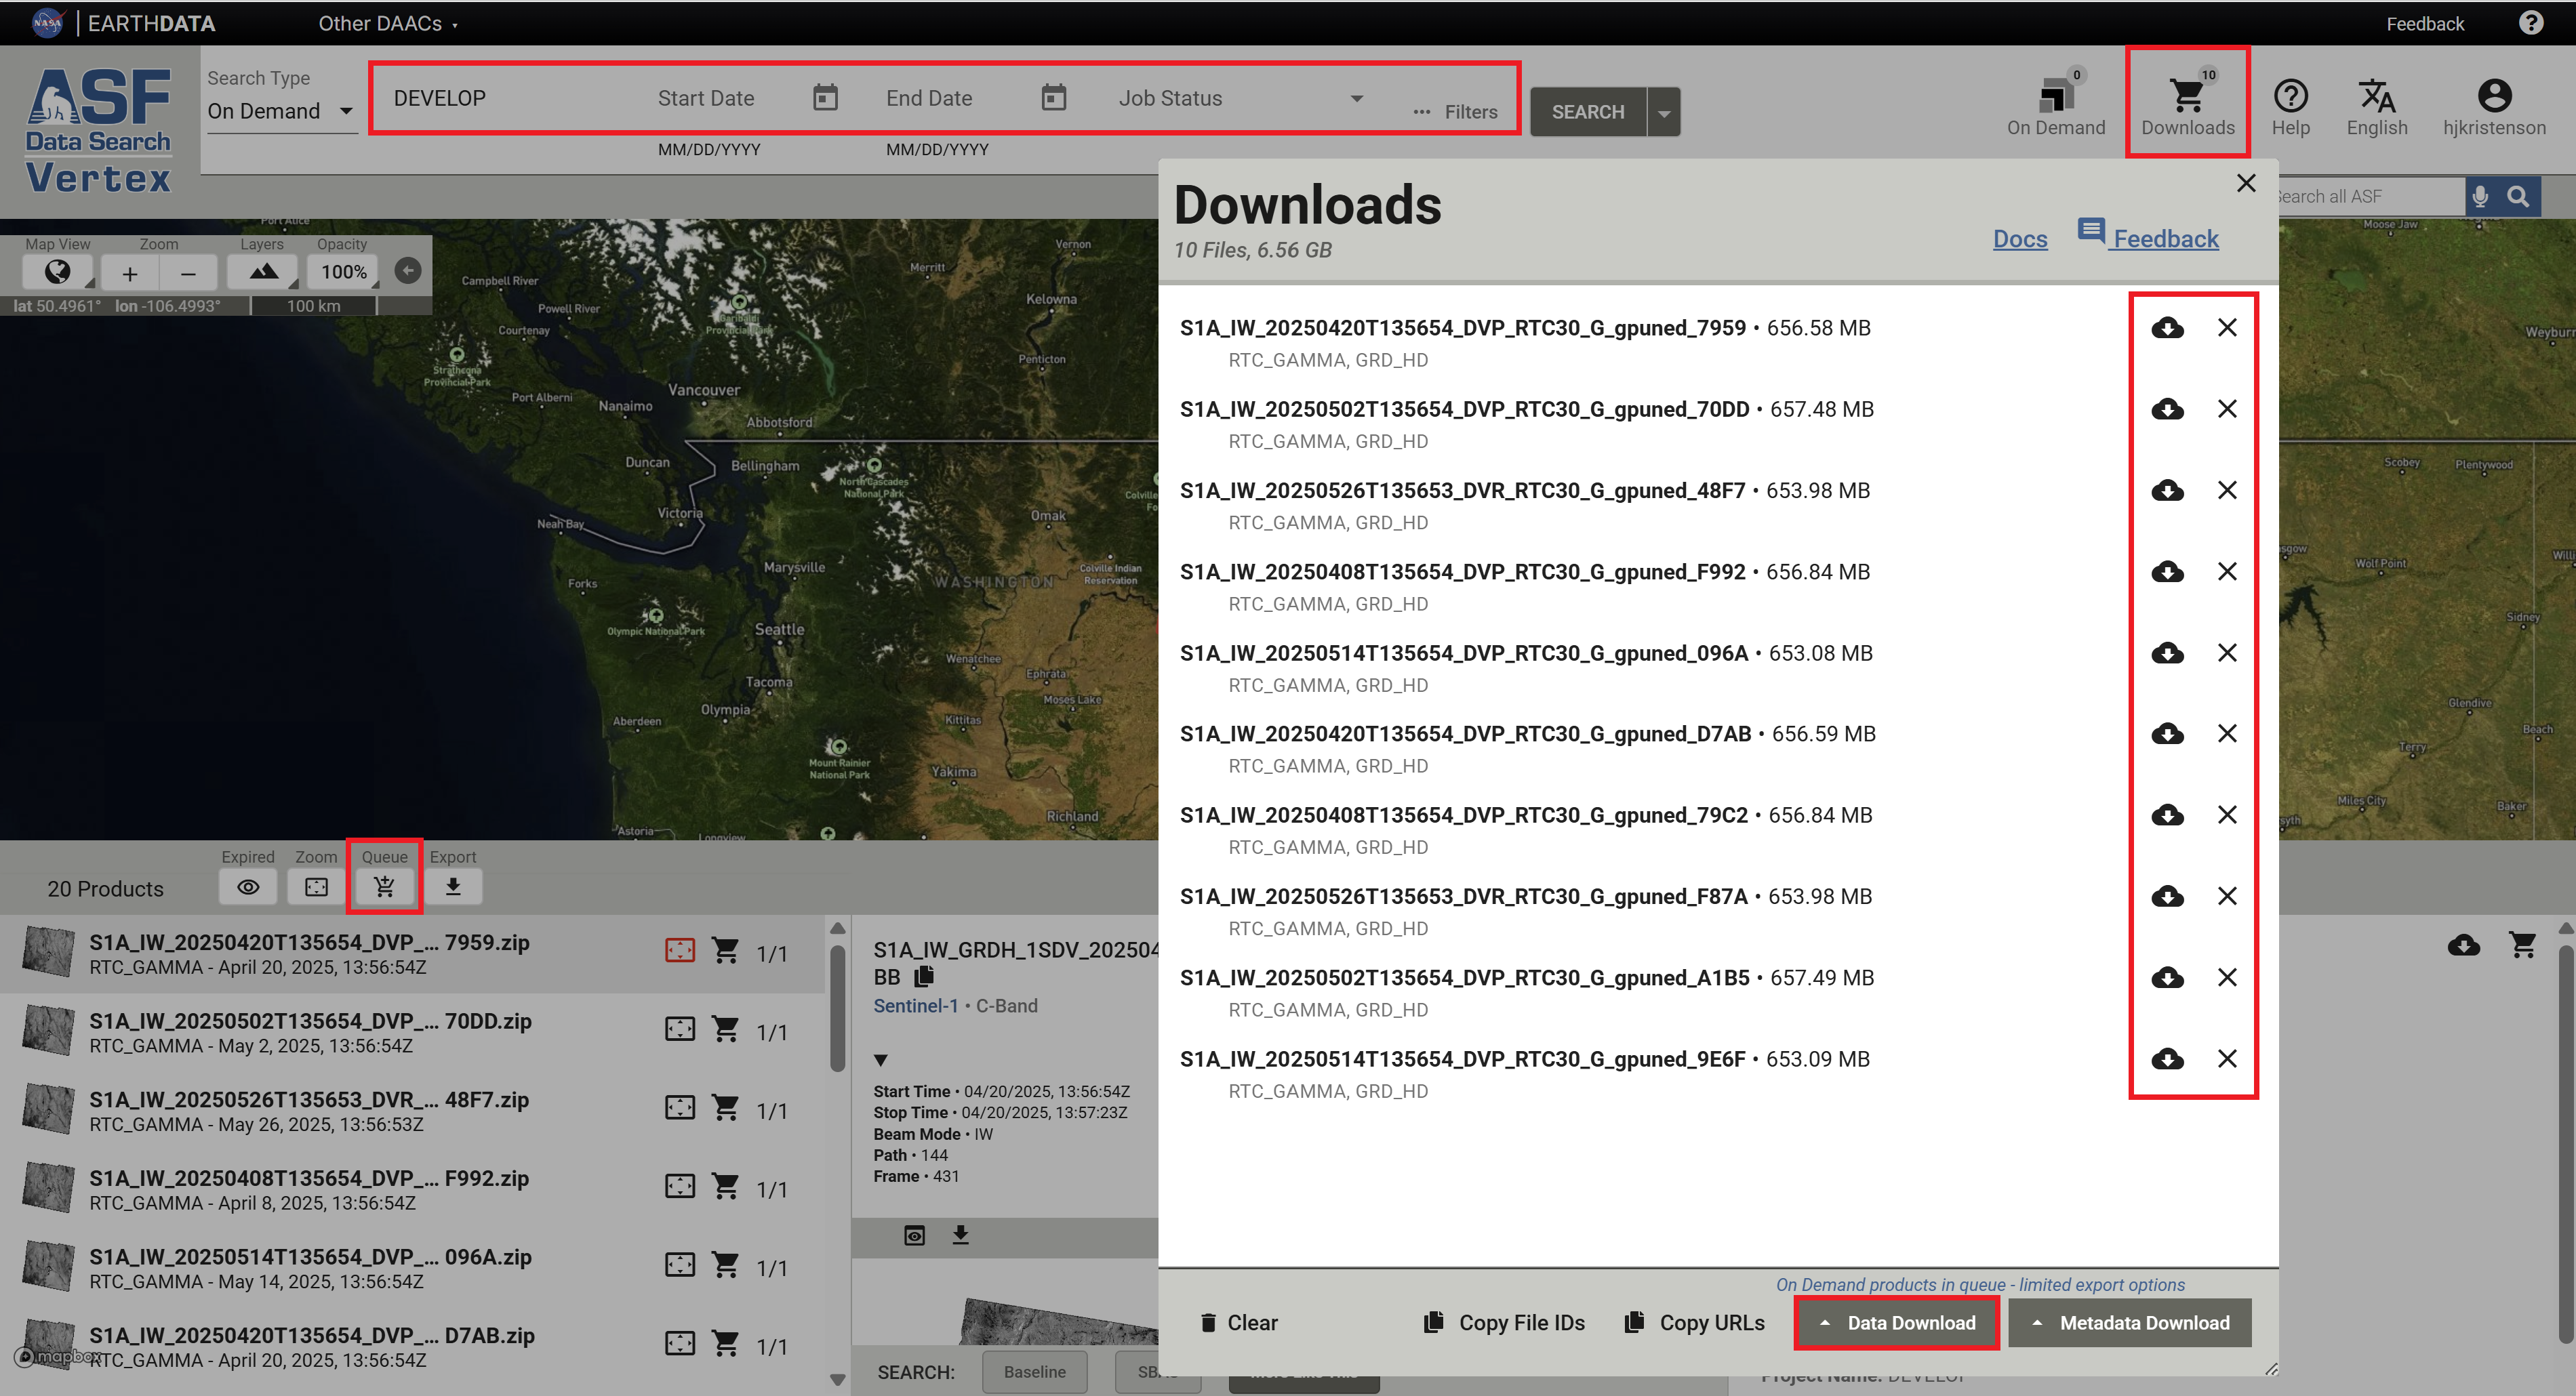Image resolution: width=2576 pixels, height=1396 pixels.
Task: Expand the Search Type On Demand dropdown
Action: click(x=280, y=111)
